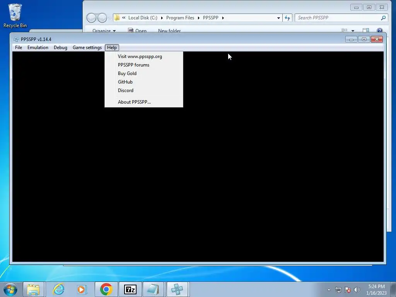Click Program Files breadcrumb in Explorer
This screenshot has width=396, height=297.
pyautogui.click(x=180, y=18)
